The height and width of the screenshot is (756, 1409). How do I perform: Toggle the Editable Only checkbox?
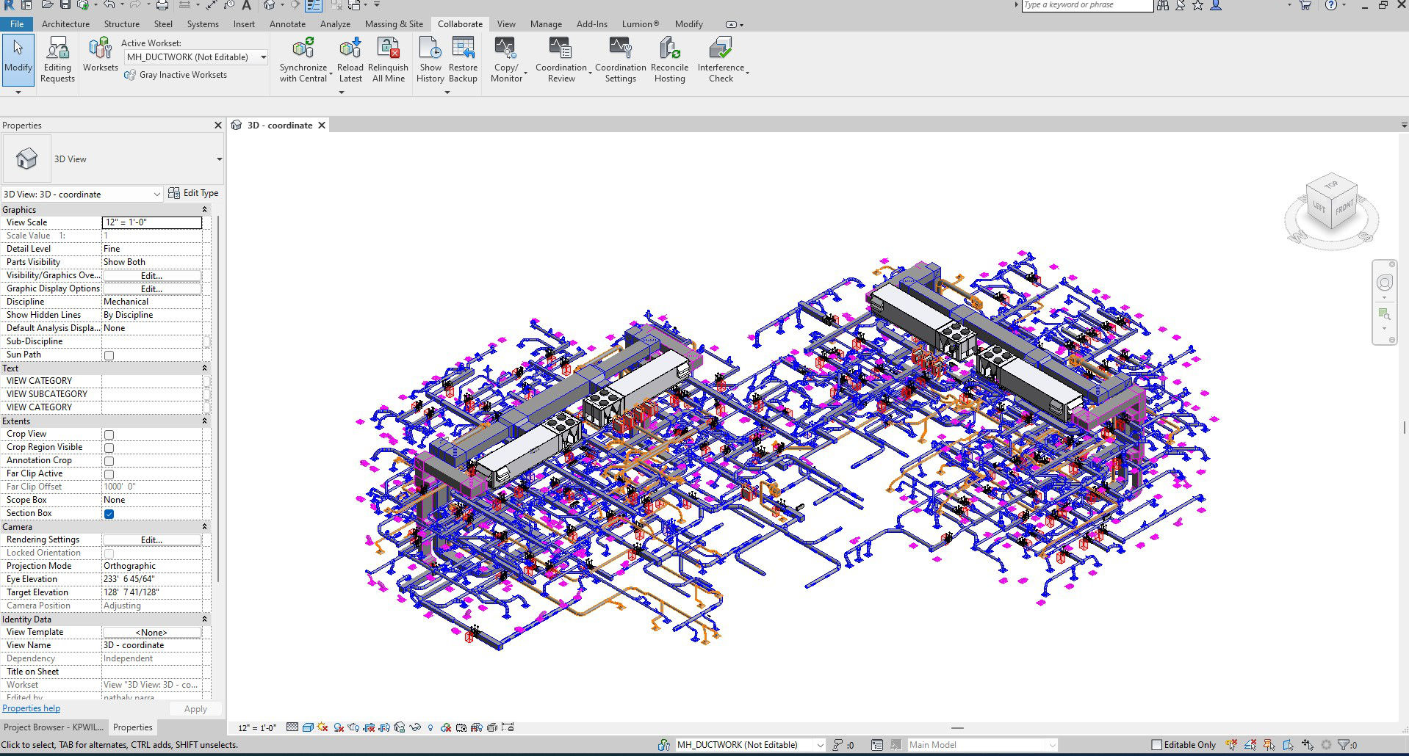coord(1156,745)
